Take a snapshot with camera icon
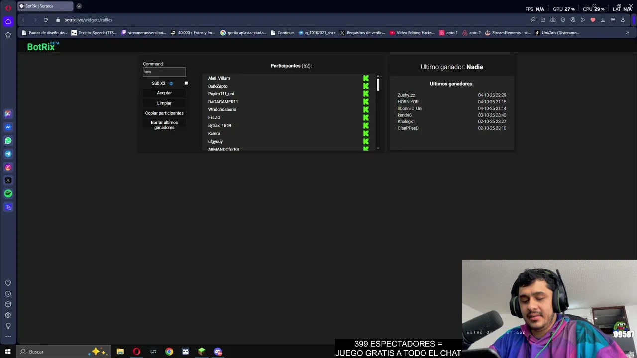Screen dimensions: 637x358 (x=553, y=20)
